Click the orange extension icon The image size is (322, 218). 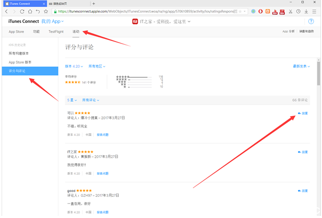(x=268, y=11)
